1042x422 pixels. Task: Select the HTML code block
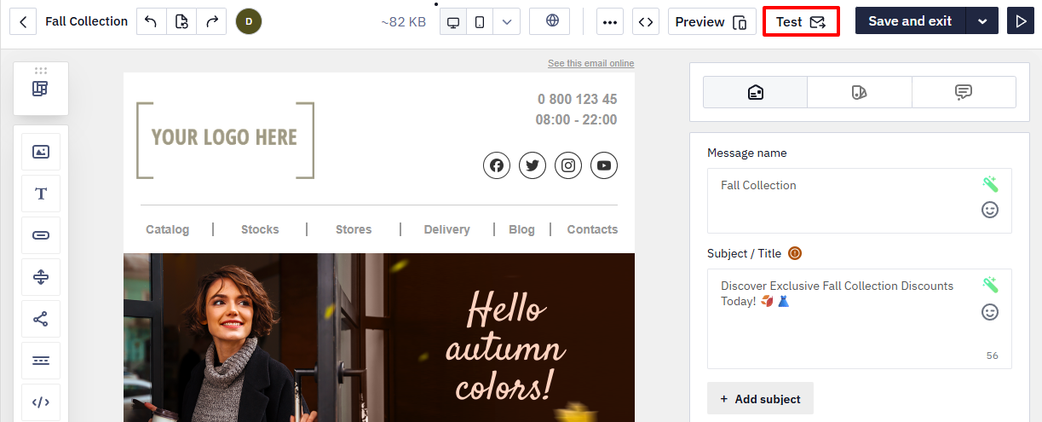(x=41, y=402)
